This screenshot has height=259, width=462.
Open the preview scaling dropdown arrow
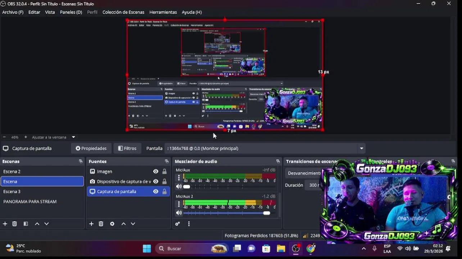click(x=73, y=137)
